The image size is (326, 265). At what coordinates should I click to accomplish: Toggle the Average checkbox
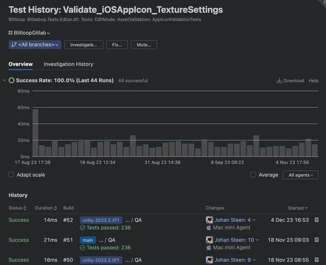pyautogui.click(x=253, y=175)
